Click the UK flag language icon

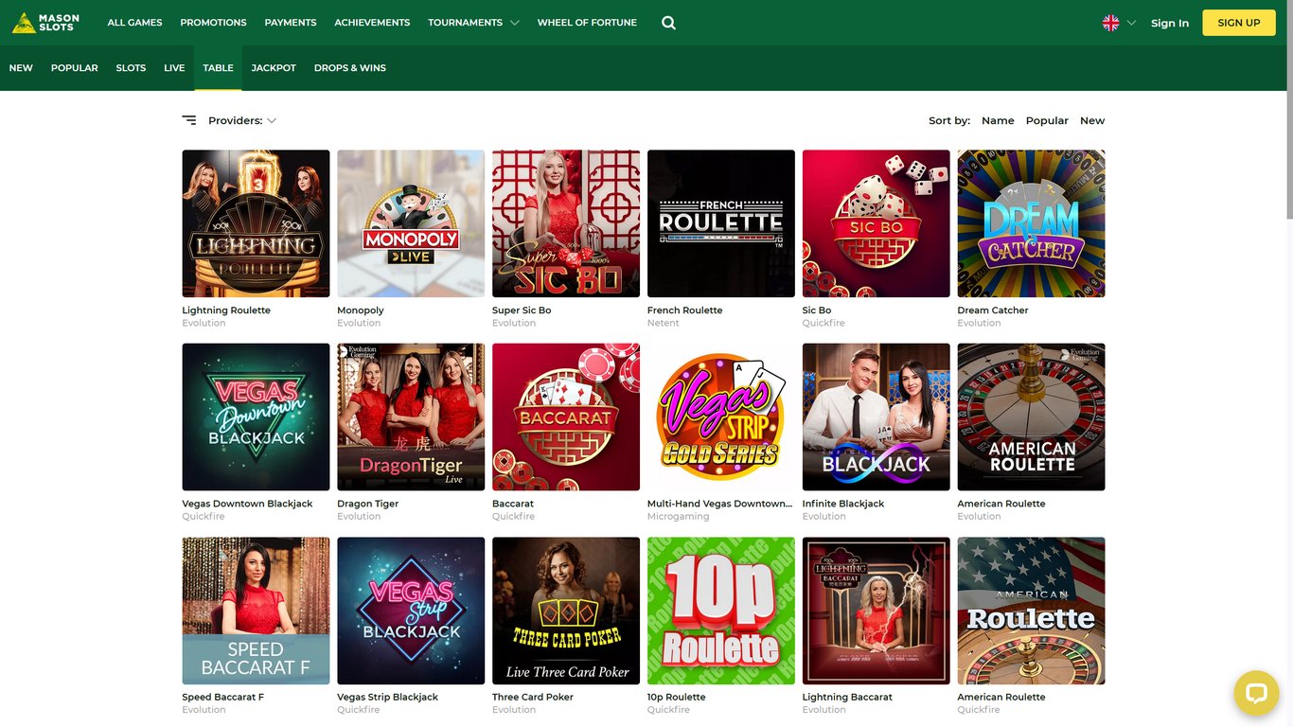pyautogui.click(x=1110, y=23)
